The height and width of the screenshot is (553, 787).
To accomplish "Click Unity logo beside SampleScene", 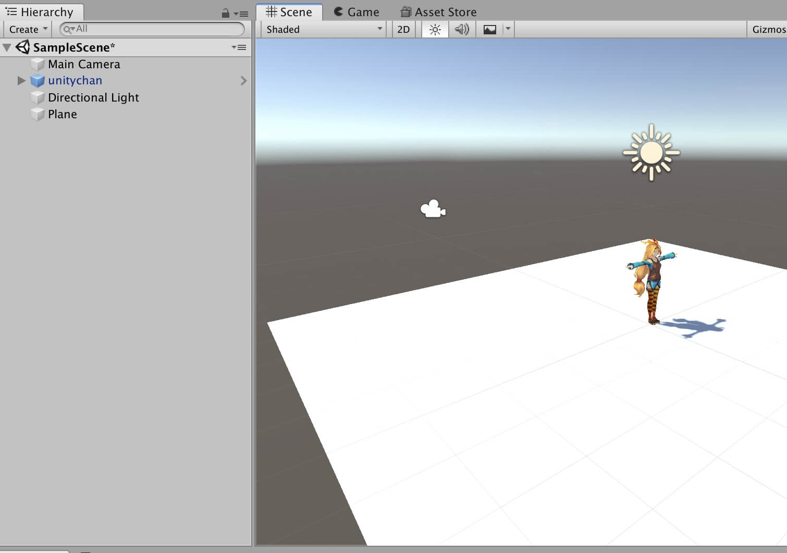I will [22, 47].
